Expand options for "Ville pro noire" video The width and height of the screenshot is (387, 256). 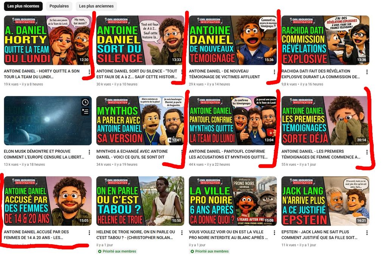pos(274,233)
